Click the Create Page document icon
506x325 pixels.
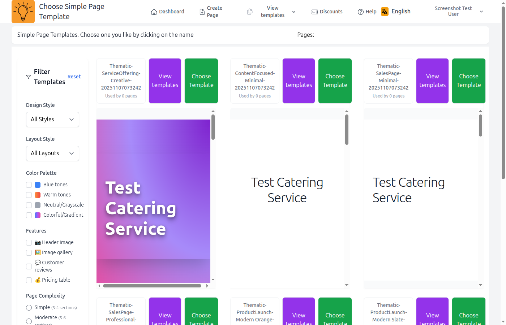coord(202,12)
